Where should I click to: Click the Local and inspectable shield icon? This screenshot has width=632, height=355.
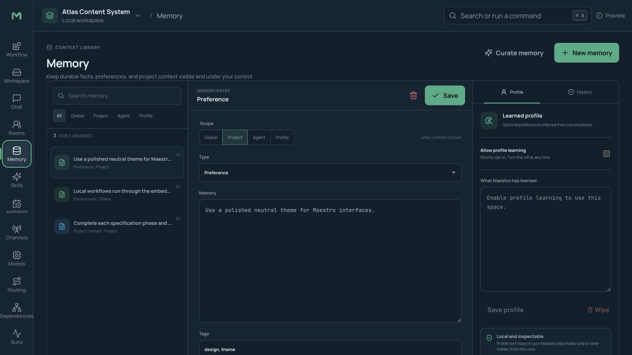click(489, 338)
